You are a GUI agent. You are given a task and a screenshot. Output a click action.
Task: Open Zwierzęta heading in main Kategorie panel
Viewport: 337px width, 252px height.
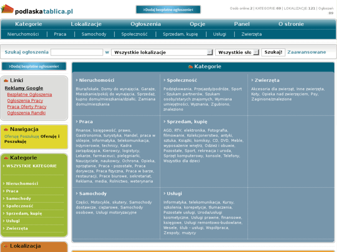267,80
